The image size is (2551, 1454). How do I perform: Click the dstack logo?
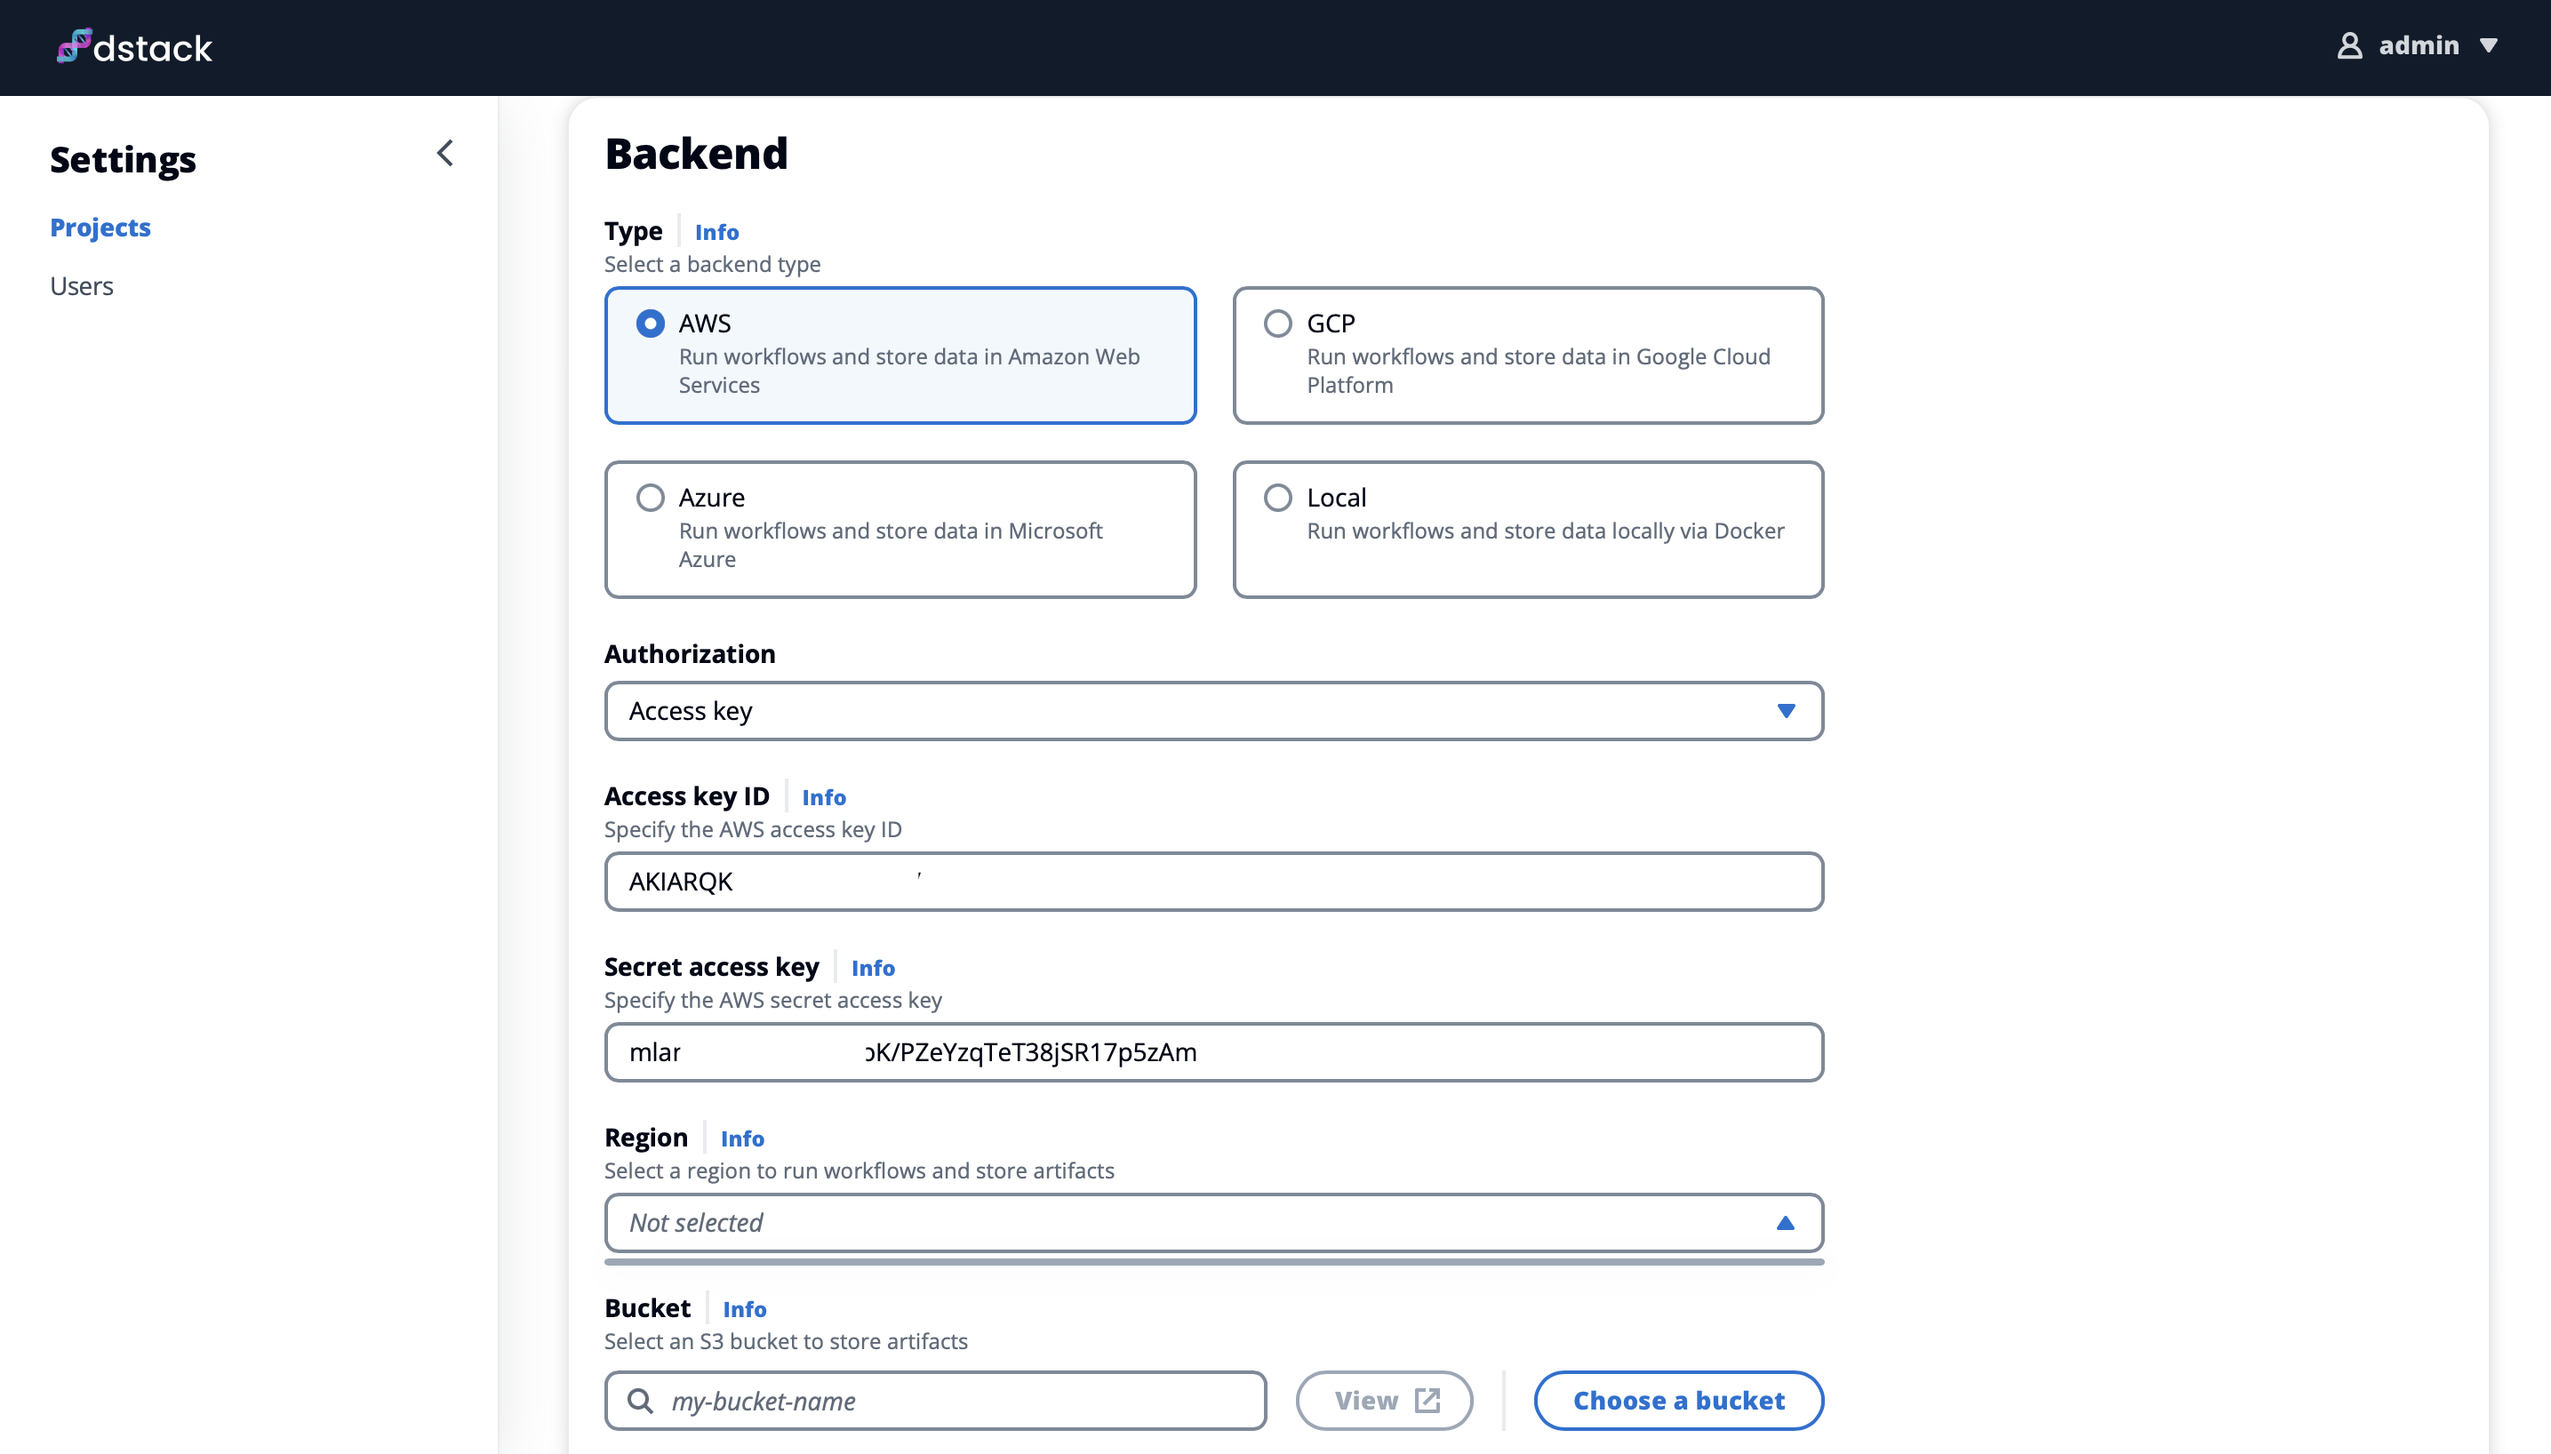[x=134, y=46]
